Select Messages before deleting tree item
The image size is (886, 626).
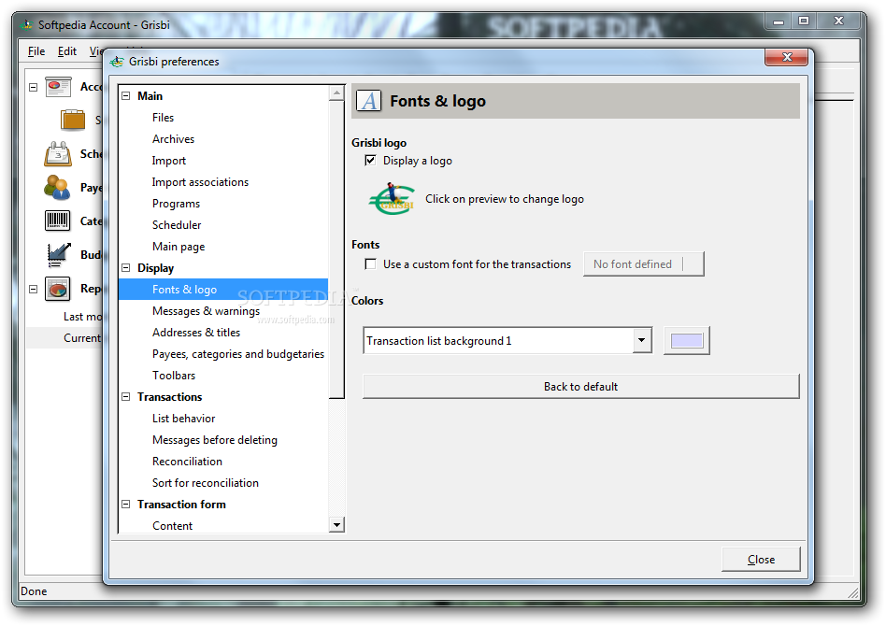click(x=215, y=439)
